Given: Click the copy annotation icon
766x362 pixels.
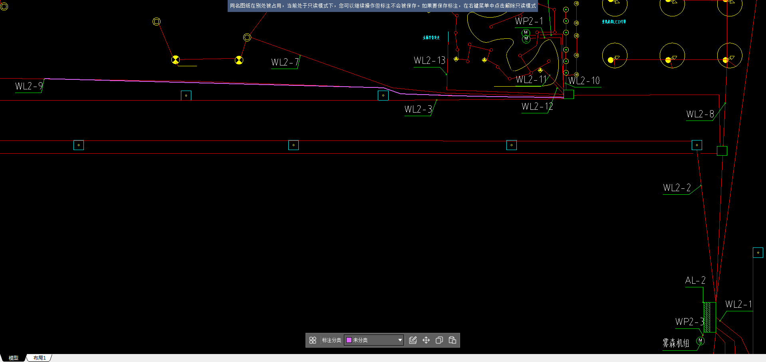Looking at the screenshot, I should point(439,340).
